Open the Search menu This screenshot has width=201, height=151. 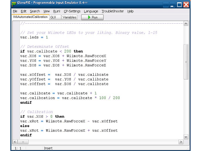(35, 11)
